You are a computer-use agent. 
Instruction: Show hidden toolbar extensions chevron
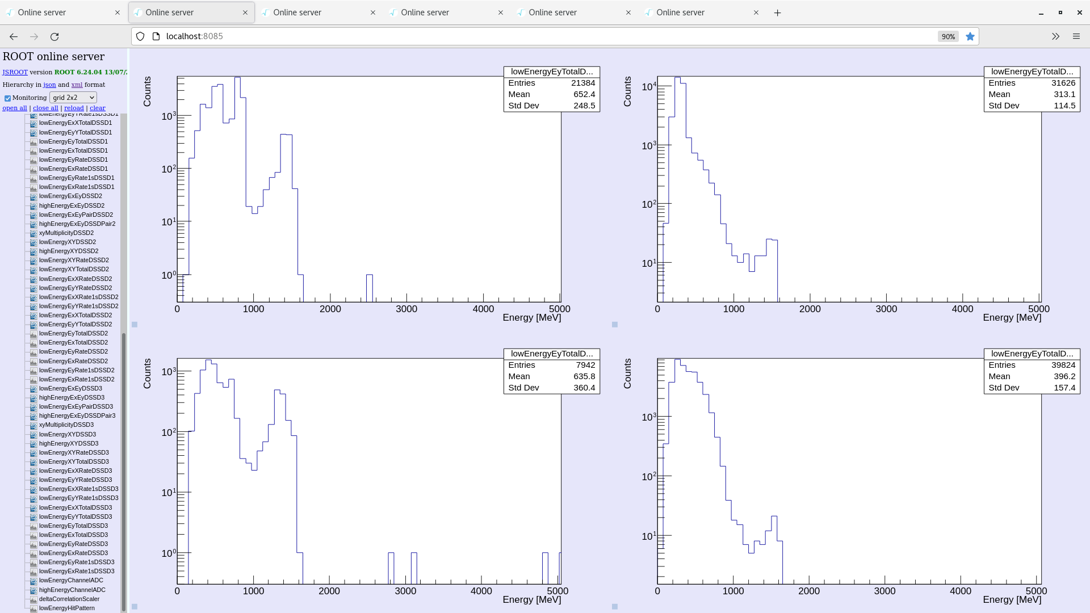(1055, 36)
